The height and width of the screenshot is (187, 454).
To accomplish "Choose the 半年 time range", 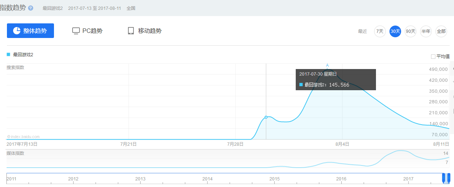I will [x=426, y=31].
